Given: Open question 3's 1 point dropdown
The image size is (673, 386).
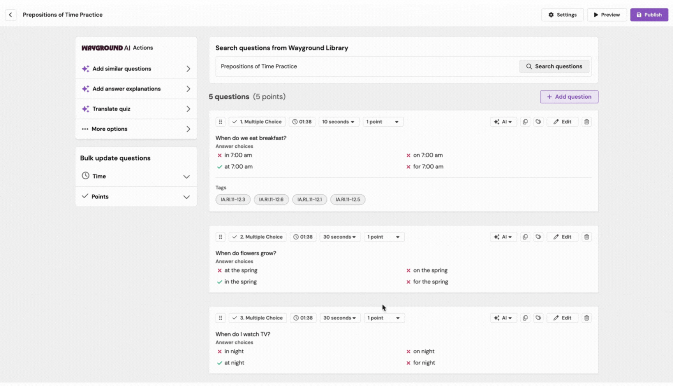Looking at the screenshot, I should tap(384, 318).
